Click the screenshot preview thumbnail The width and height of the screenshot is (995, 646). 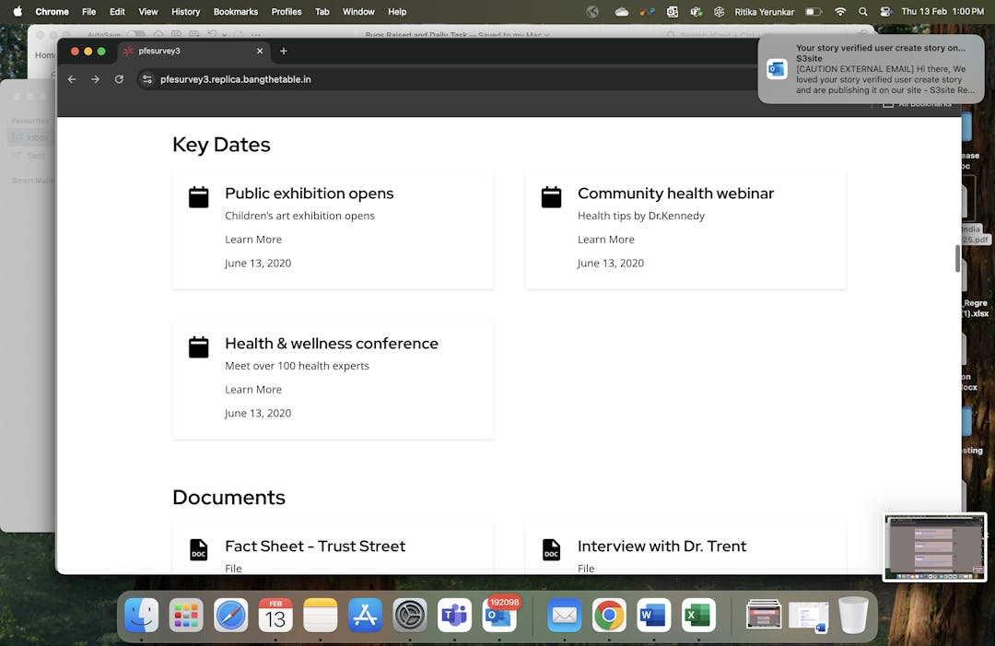934,546
